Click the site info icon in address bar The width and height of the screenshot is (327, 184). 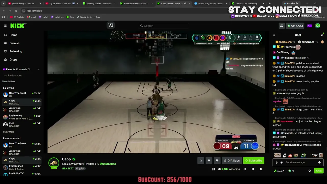[x=24, y=11]
